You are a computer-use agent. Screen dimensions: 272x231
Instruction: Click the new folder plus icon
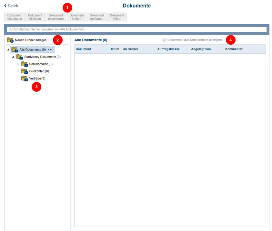(x=10, y=40)
